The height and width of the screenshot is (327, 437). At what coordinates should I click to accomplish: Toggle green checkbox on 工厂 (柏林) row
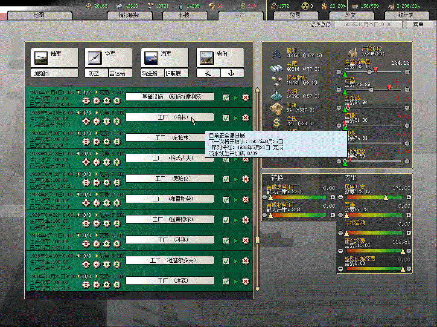click(x=226, y=118)
